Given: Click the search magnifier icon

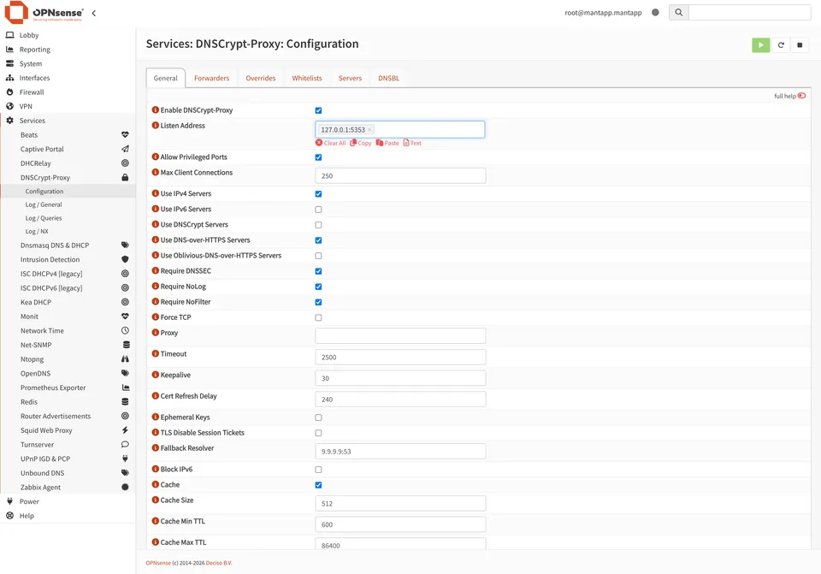Looking at the screenshot, I should [678, 12].
